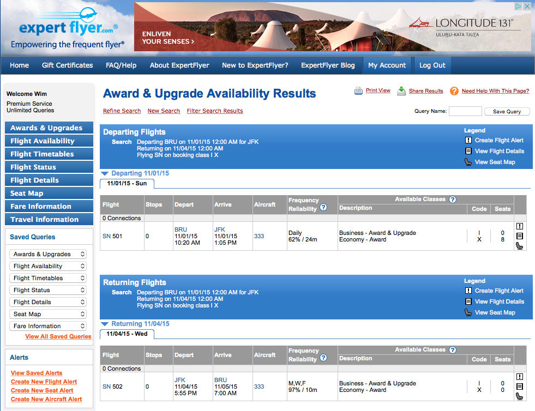Click the Available Classes help icon in returning table
This screenshot has height=411, width=535.
coord(452,350)
